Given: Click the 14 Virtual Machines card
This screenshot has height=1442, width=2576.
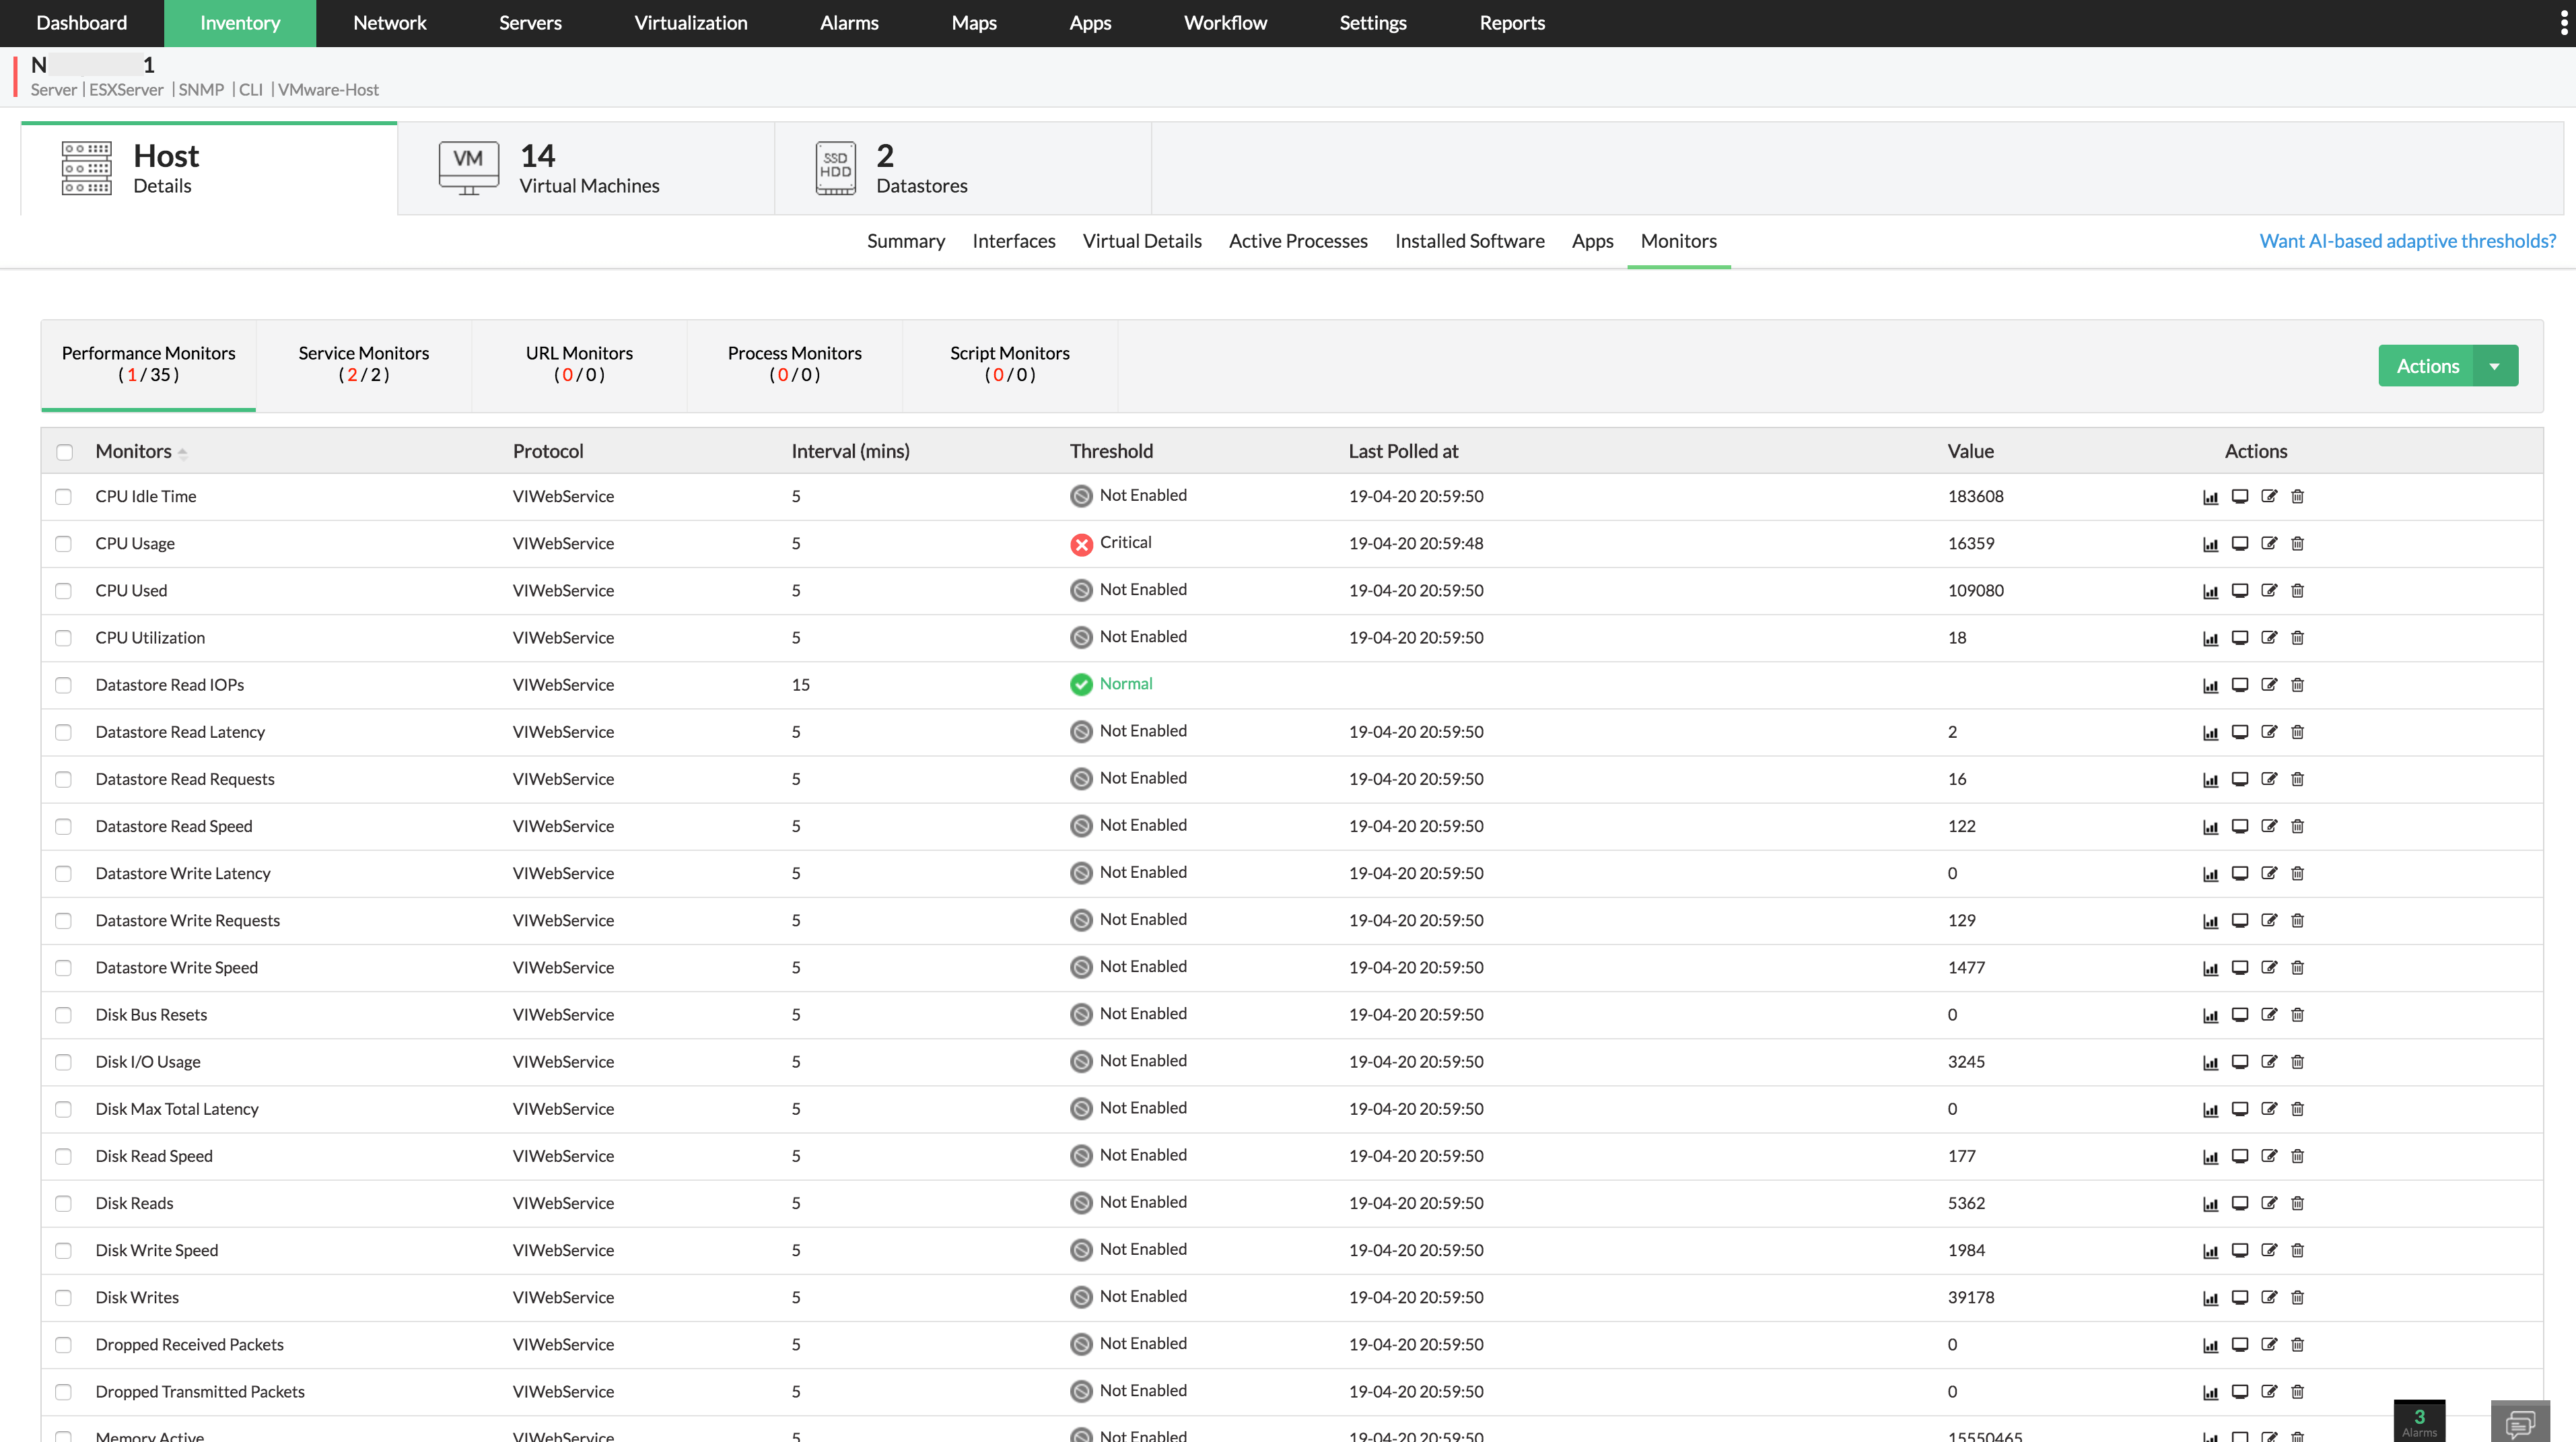Looking at the screenshot, I should click(x=588, y=168).
